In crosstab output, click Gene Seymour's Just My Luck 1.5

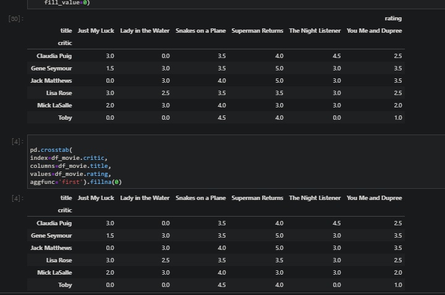coord(110,236)
